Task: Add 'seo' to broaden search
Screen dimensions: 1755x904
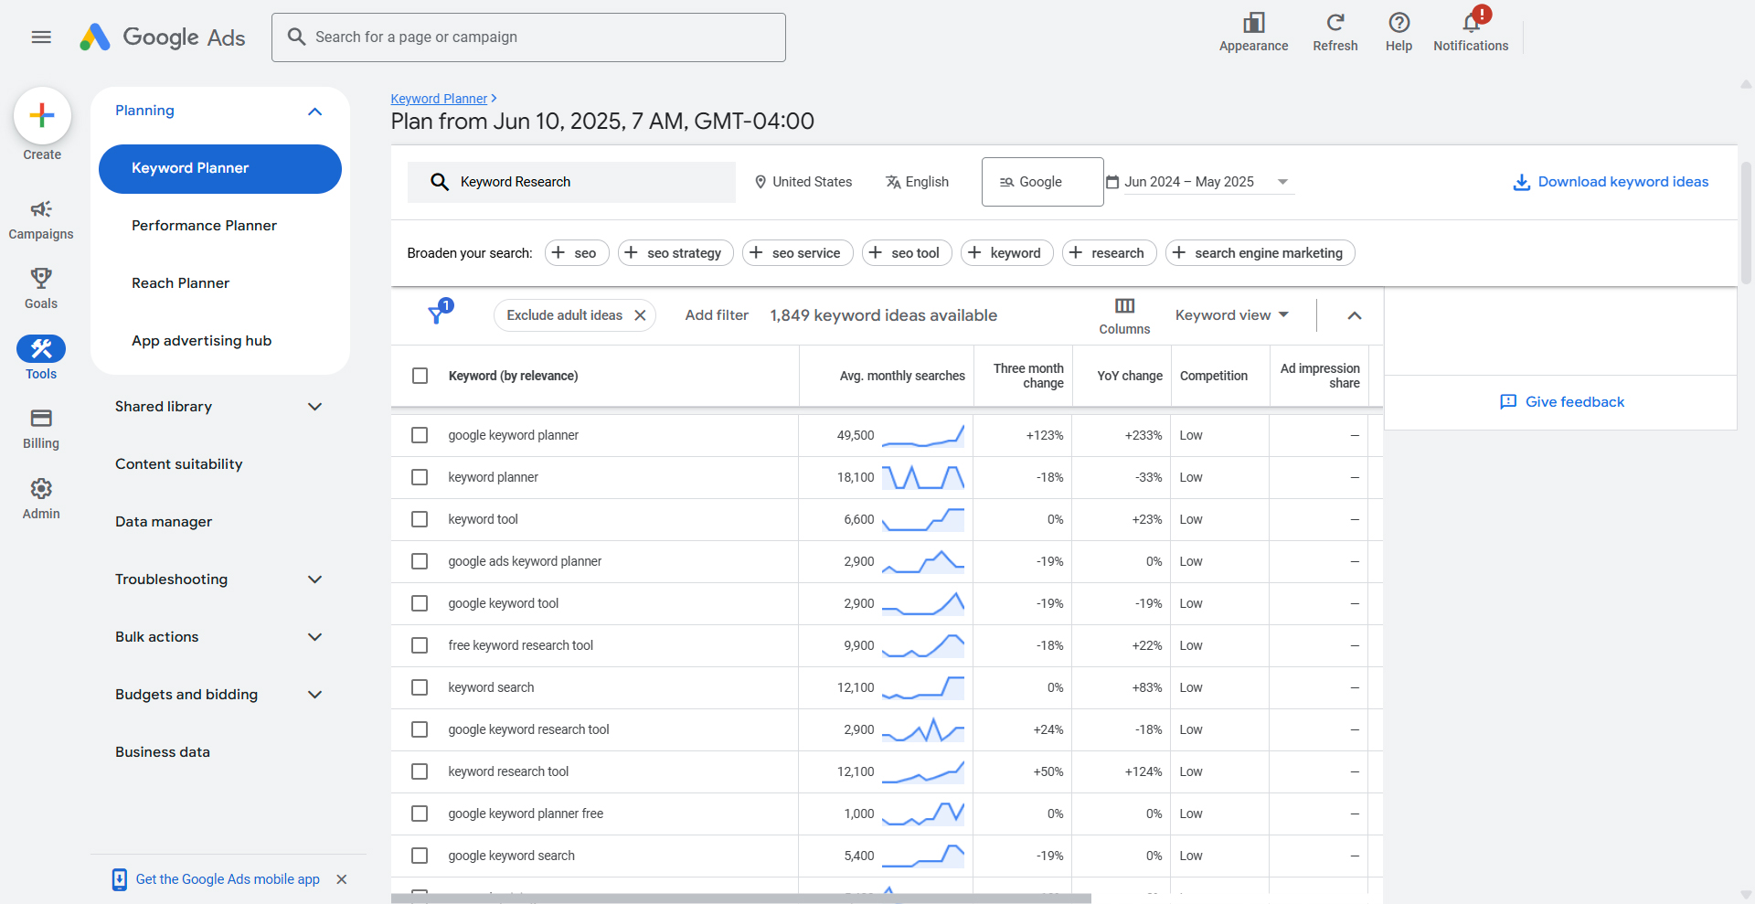Action: 576,253
